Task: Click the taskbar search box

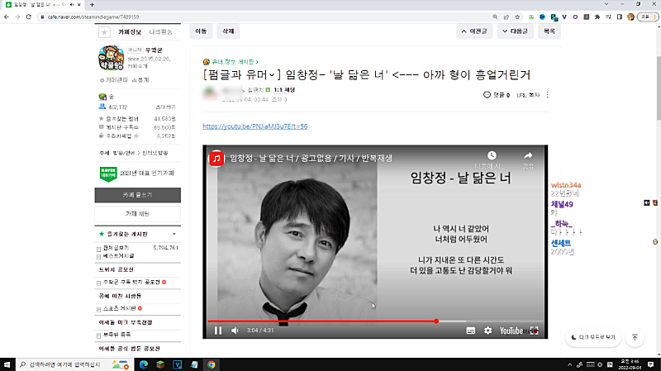Action: pyautogui.click(x=74, y=364)
